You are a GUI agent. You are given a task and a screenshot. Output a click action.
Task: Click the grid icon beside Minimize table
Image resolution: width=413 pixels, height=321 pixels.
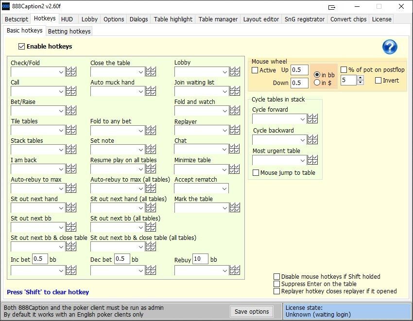[234, 169]
